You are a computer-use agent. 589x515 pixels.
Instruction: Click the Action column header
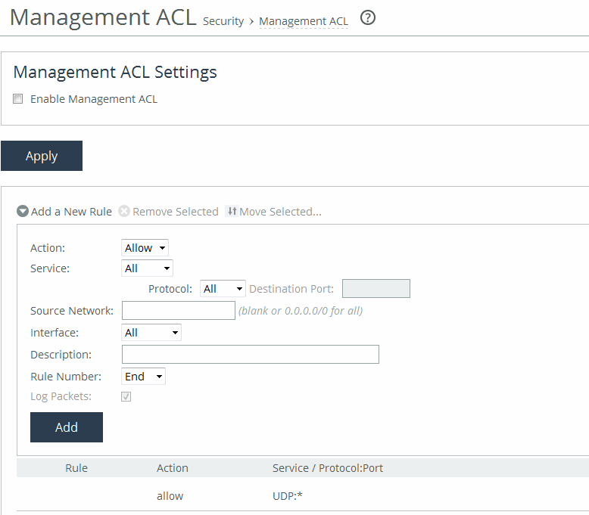coord(173,468)
